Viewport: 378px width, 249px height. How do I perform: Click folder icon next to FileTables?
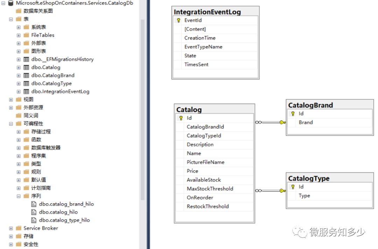(26, 35)
